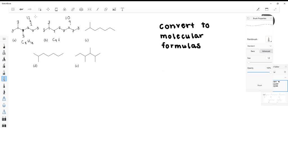The width and height of the screenshot is (288, 157).
Task: Toggle the UI window layout icon
Action: coord(267,9)
